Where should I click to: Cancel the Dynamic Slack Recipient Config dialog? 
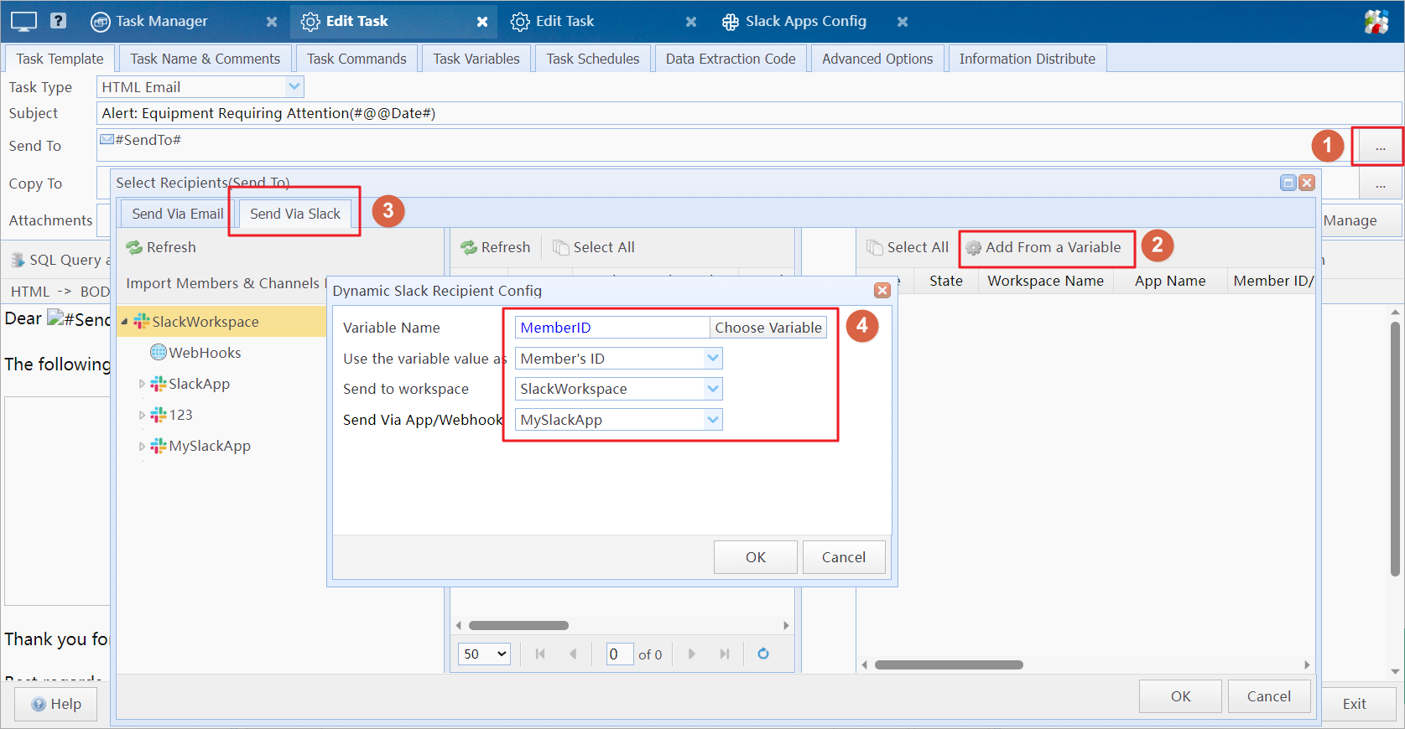[x=843, y=557]
